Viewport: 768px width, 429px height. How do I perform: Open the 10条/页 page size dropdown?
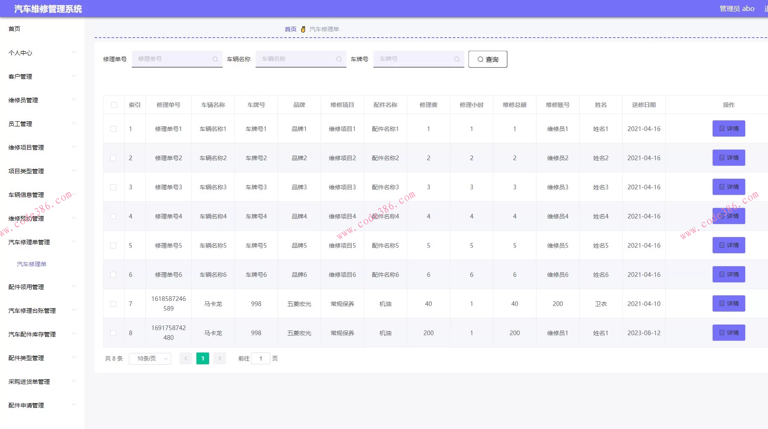click(x=150, y=358)
